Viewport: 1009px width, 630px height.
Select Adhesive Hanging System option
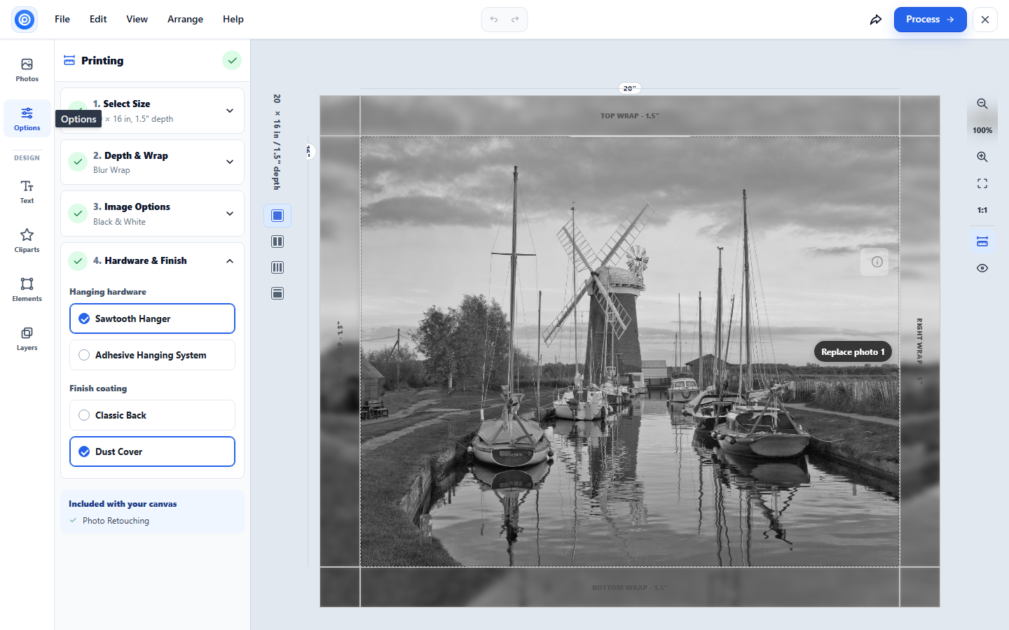pyautogui.click(x=152, y=355)
